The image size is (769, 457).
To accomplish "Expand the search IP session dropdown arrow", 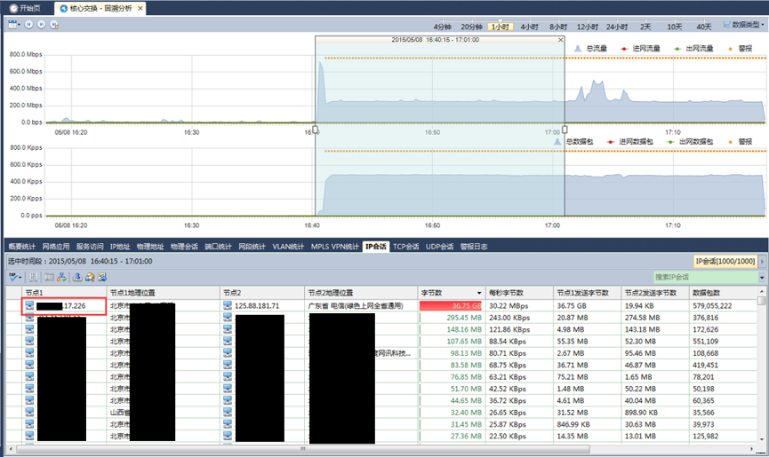I will click(x=763, y=278).
